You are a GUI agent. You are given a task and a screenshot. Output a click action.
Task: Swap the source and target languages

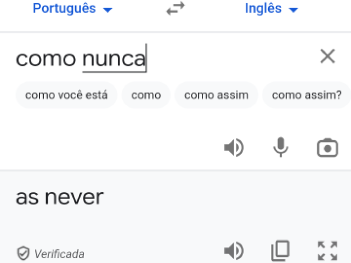pyautogui.click(x=175, y=9)
